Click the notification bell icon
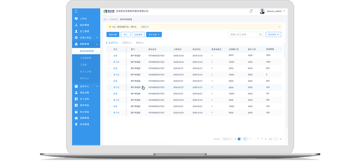360x161 pixels. [251, 11]
